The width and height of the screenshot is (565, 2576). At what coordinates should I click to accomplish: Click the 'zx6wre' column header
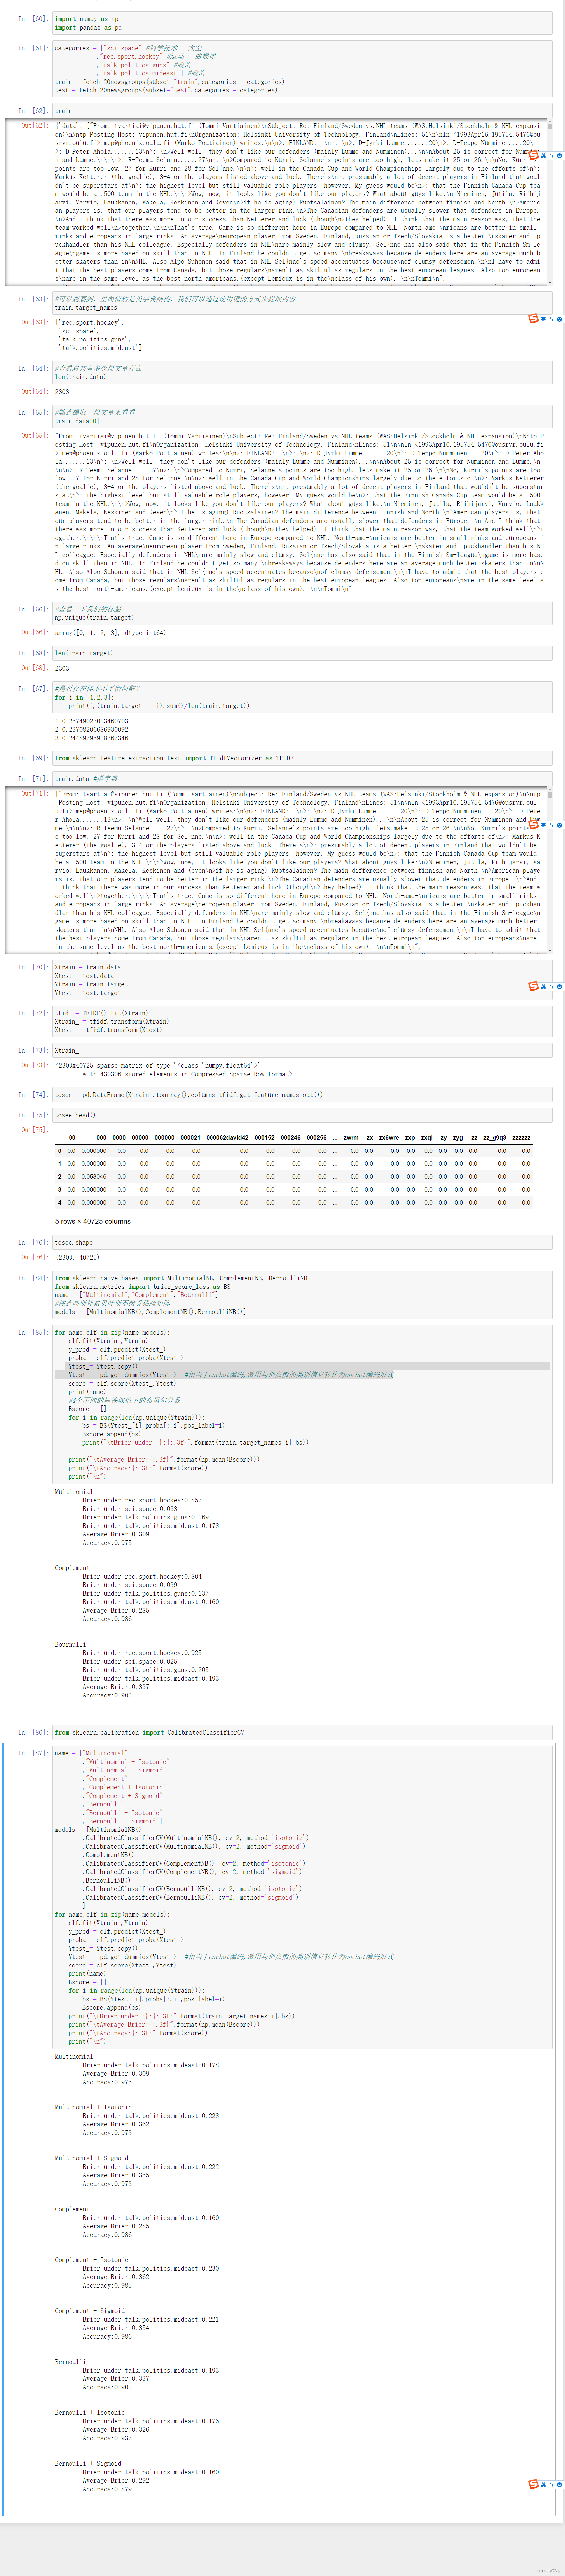pyautogui.click(x=389, y=1137)
